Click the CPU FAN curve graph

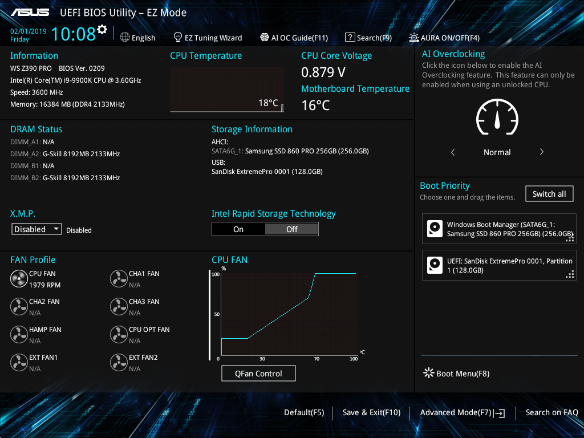289,314
